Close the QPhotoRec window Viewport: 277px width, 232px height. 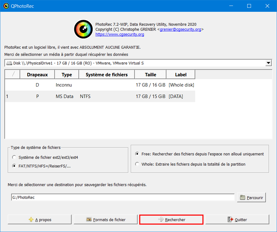point(267,6)
